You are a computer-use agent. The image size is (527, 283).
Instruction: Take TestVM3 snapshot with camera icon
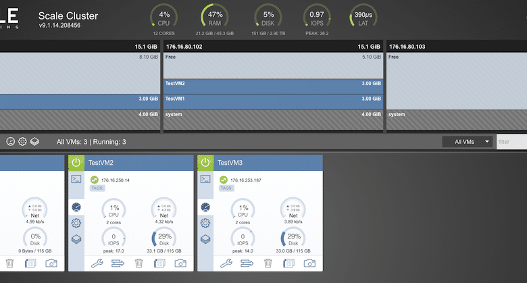(309, 263)
